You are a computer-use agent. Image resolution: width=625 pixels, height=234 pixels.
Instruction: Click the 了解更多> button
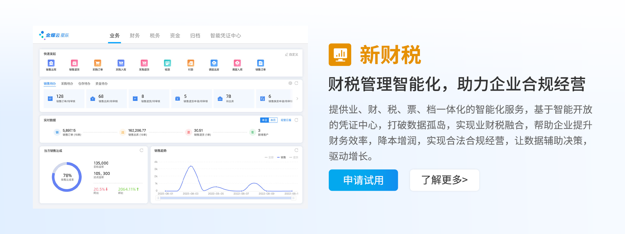click(444, 180)
